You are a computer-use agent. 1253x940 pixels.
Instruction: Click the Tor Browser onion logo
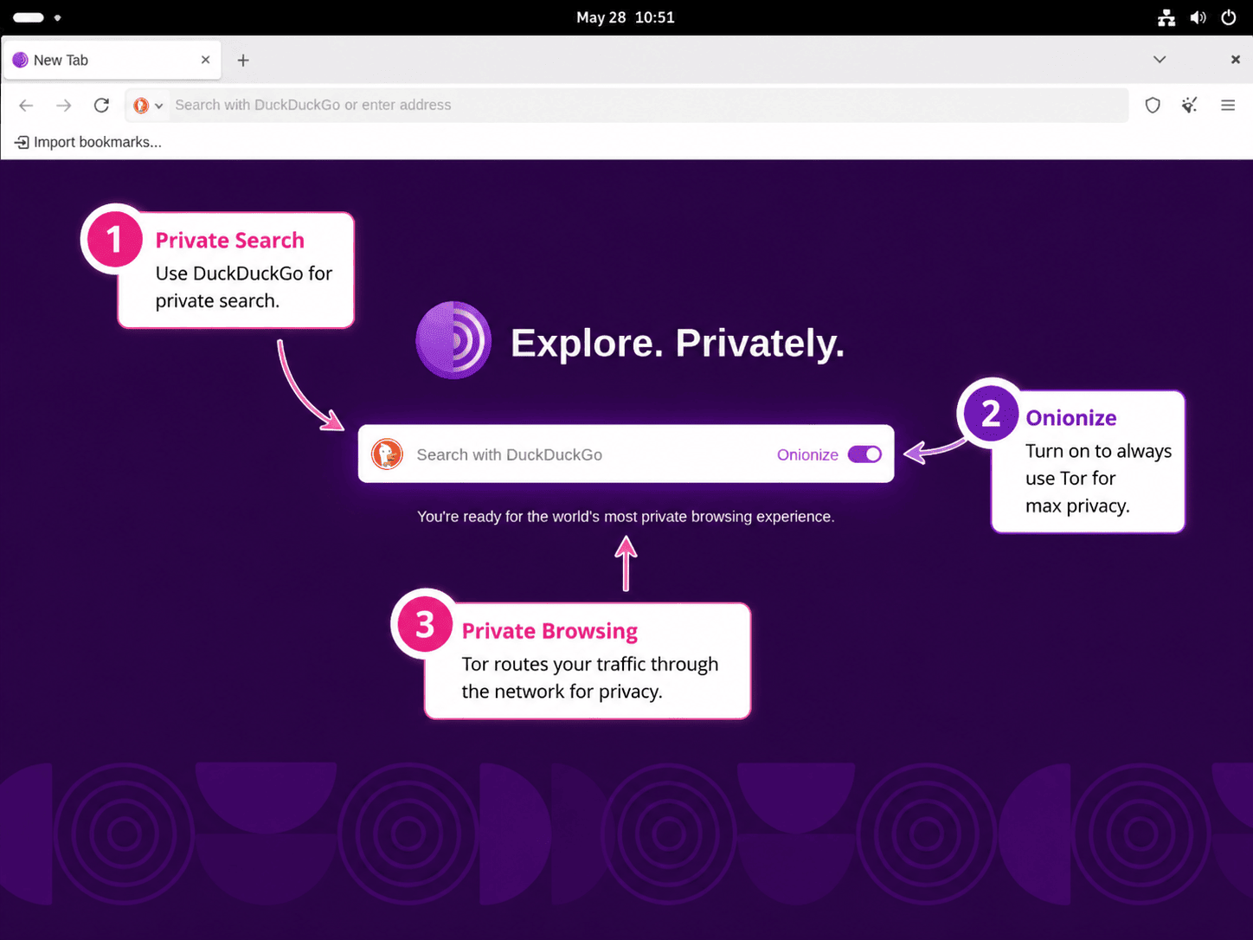click(453, 340)
